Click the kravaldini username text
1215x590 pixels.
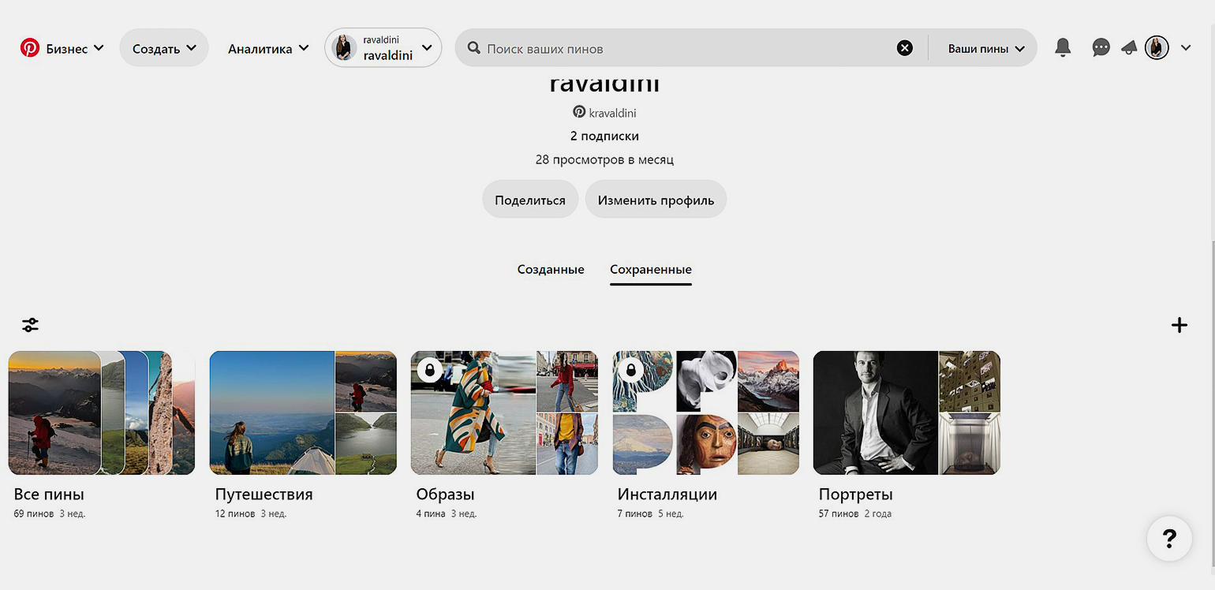(x=613, y=113)
